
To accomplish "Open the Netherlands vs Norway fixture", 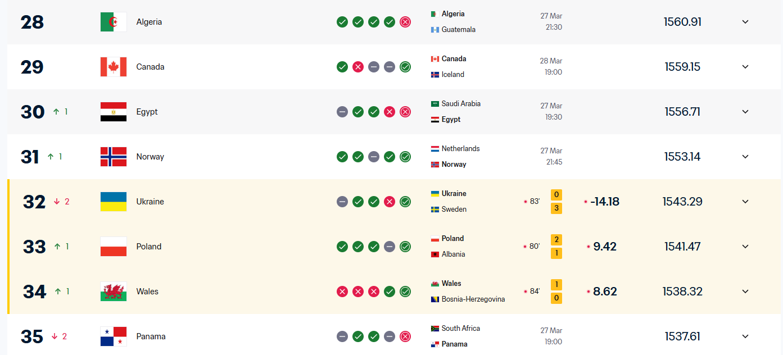I will point(460,156).
